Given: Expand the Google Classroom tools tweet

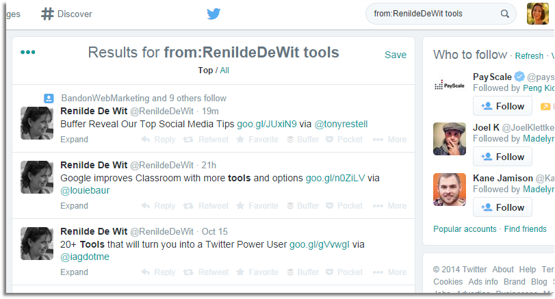Looking at the screenshot, I should click(x=75, y=206).
